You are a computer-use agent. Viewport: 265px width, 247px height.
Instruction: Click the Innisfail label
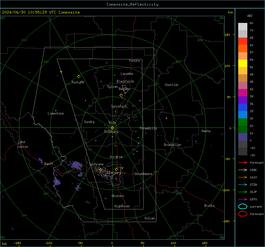[119, 106]
